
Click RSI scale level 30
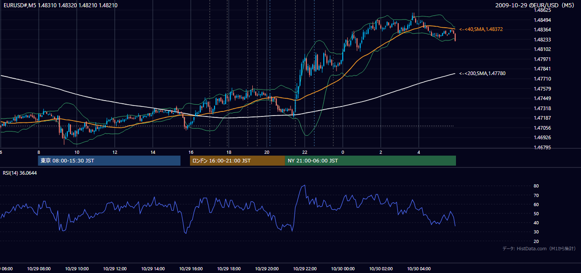click(x=536, y=232)
